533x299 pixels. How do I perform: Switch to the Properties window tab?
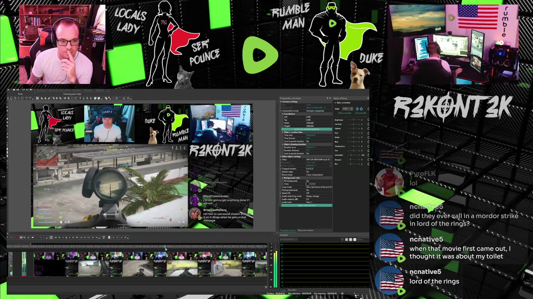coord(288,230)
